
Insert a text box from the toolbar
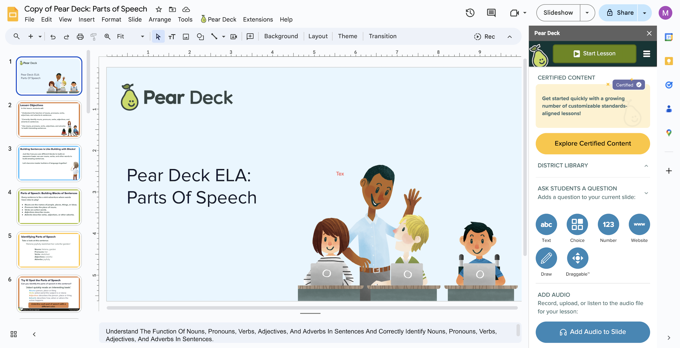pos(172,36)
